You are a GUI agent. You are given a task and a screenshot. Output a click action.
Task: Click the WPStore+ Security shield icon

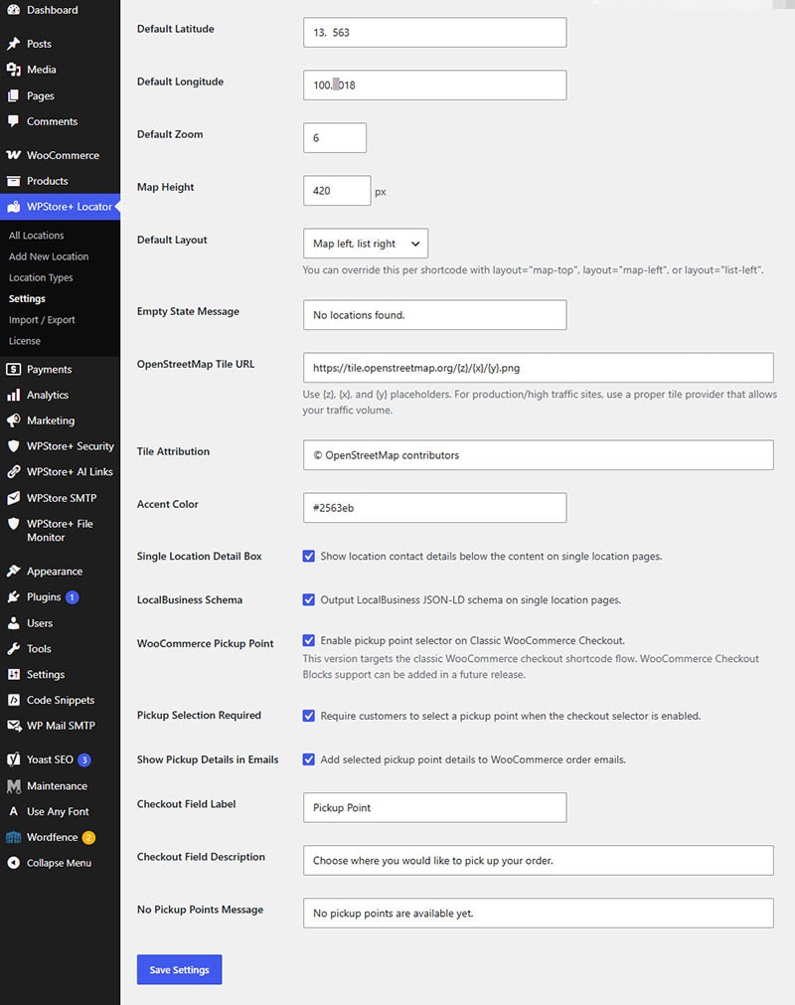click(x=14, y=446)
